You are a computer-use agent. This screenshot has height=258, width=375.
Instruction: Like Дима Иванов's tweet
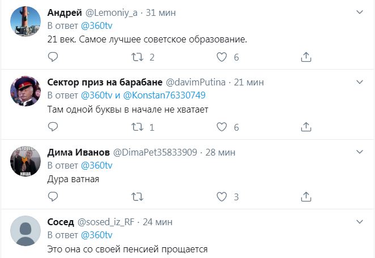[222, 197]
